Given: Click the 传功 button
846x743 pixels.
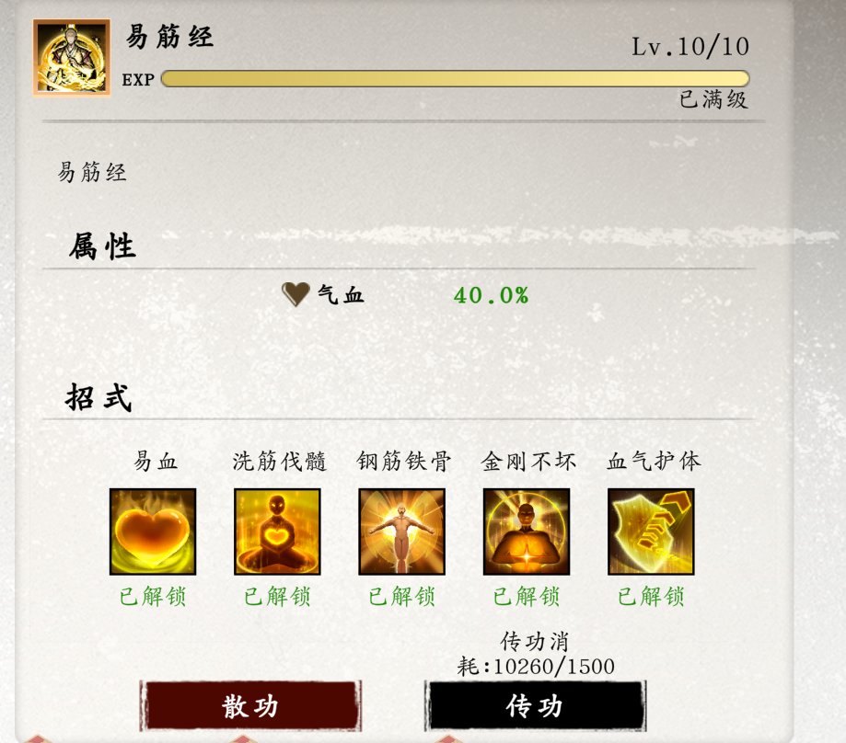Looking at the screenshot, I should point(535,706).
